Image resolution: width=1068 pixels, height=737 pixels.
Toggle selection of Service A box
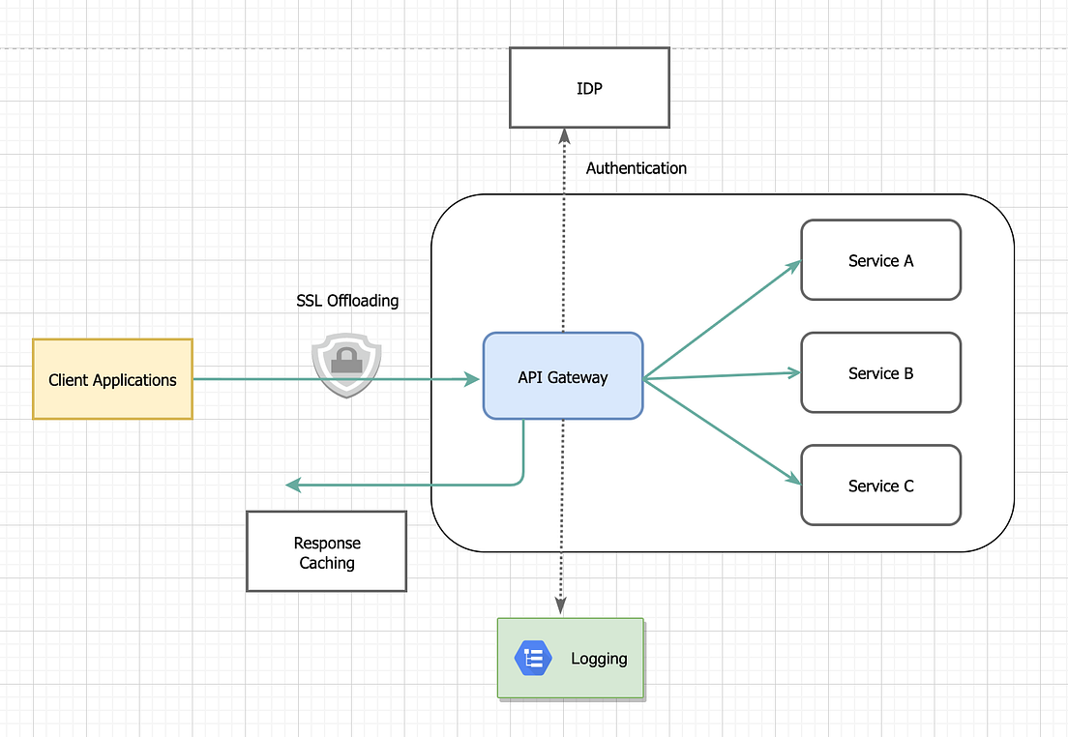click(x=880, y=260)
